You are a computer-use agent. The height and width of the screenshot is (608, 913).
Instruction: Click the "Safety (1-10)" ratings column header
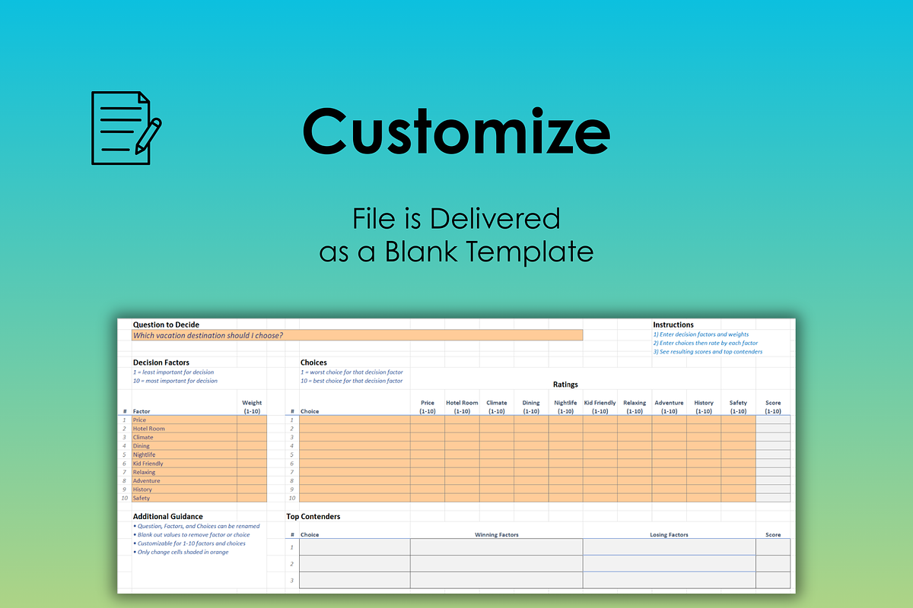(x=738, y=407)
